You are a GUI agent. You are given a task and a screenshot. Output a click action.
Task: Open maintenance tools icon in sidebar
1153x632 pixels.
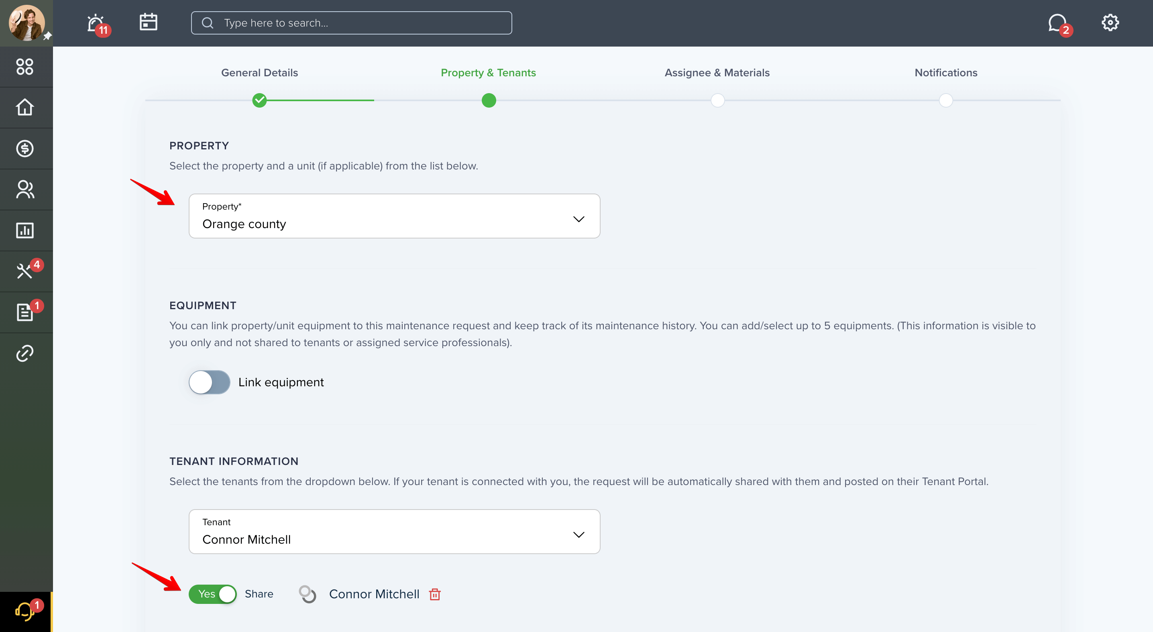coord(24,271)
